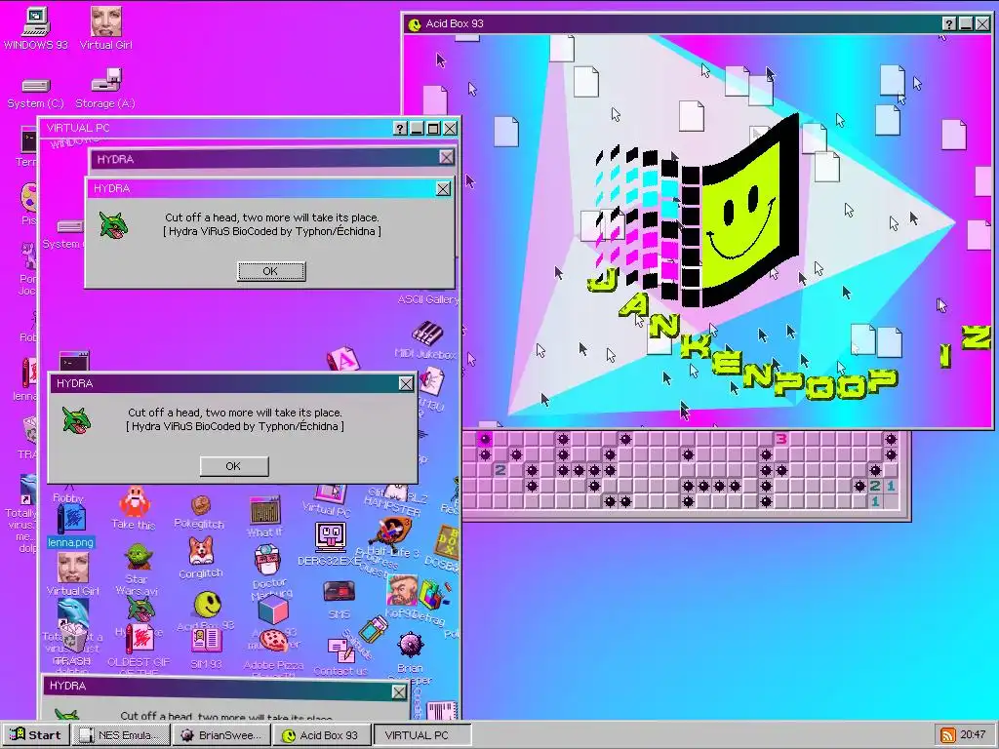Open the SMS console icon in Virtual PC

coord(339,592)
